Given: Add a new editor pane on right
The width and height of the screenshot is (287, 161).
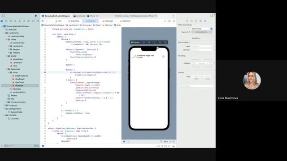Looking at the screenshot, I should click(174, 21).
